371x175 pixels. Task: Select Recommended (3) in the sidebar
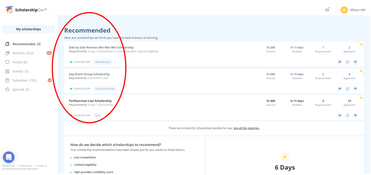point(26,44)
